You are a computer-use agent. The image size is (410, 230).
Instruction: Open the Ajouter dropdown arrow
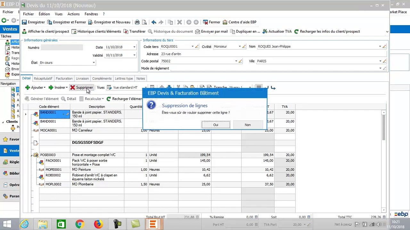click(45, 88)
